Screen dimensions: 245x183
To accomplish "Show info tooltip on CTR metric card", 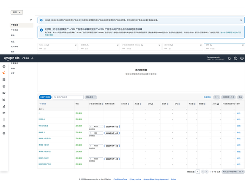I will coord(211,45).
